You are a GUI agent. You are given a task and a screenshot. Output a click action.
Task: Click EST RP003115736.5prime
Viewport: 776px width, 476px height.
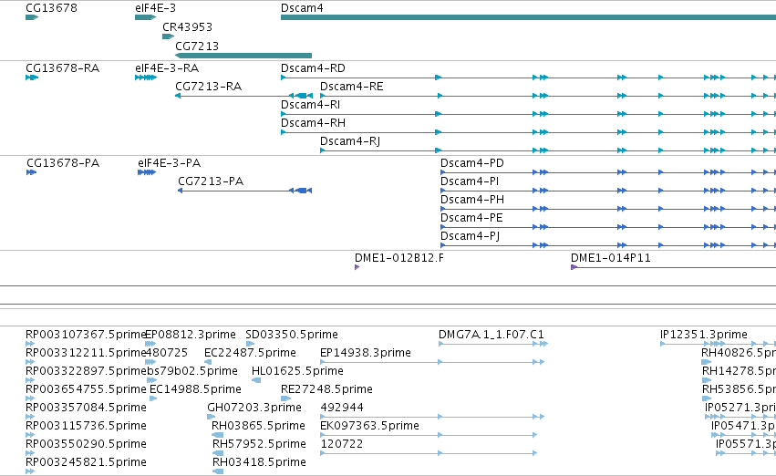coord(86,426)
